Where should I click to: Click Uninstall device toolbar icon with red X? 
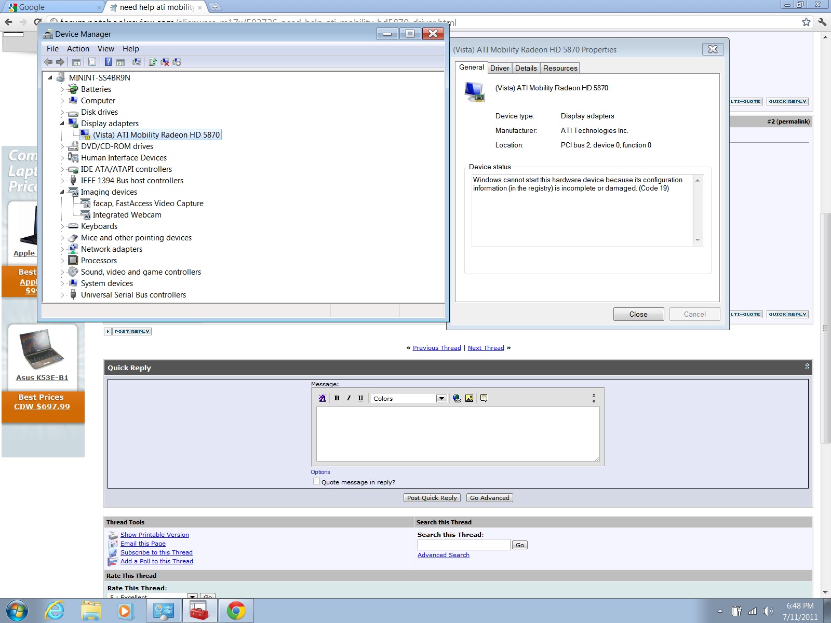165,62
